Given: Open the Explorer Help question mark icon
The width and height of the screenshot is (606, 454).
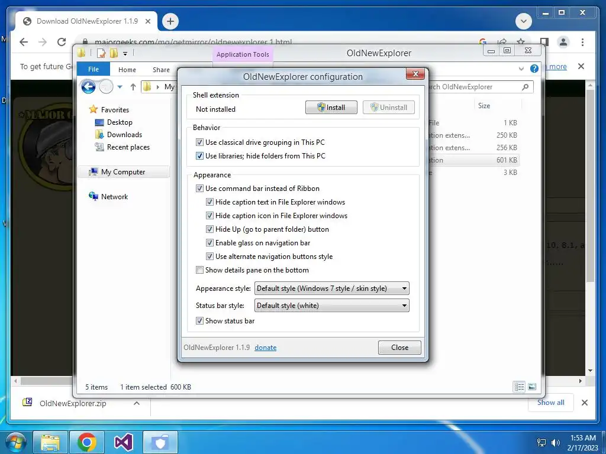Looking at the screenshot, I should click(534, 69).
